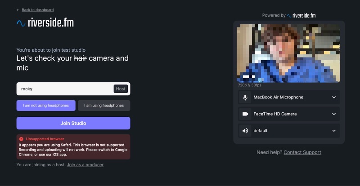Expand the camera selector chevron
Image resolution: width=360 pixels, height=186 pixels.
tap(334, 114)
